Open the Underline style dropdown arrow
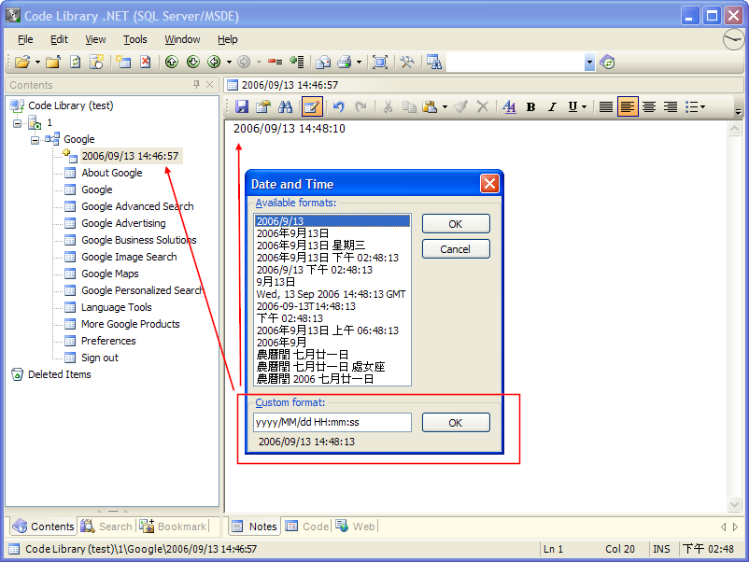The image size is (749, 562). click(584, 106)
